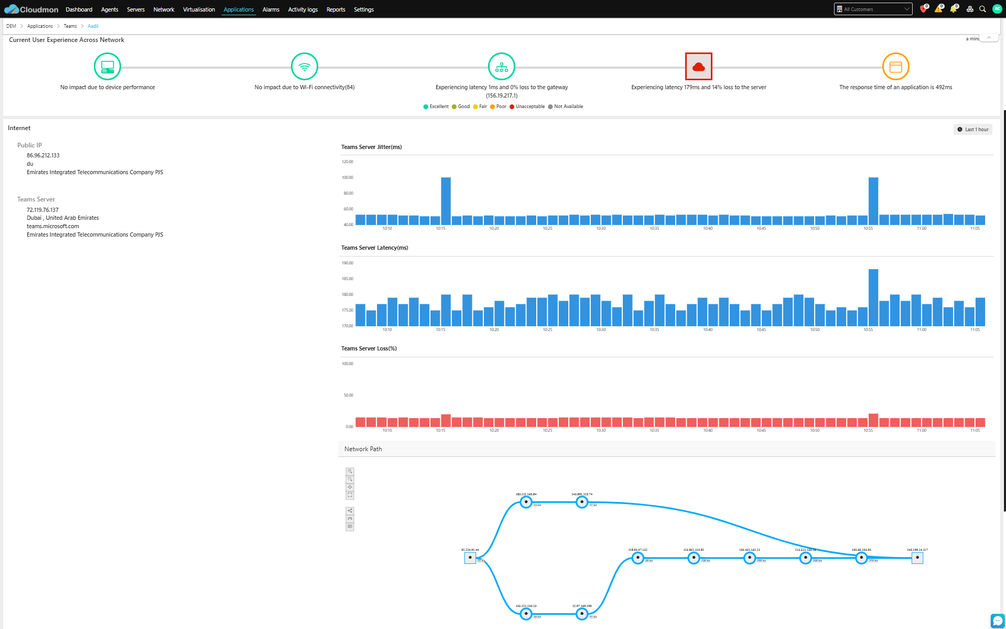Screen dimensions: 1006x629
Task: Go to DEM in the breadcrumb
Action: click(11, 26)
